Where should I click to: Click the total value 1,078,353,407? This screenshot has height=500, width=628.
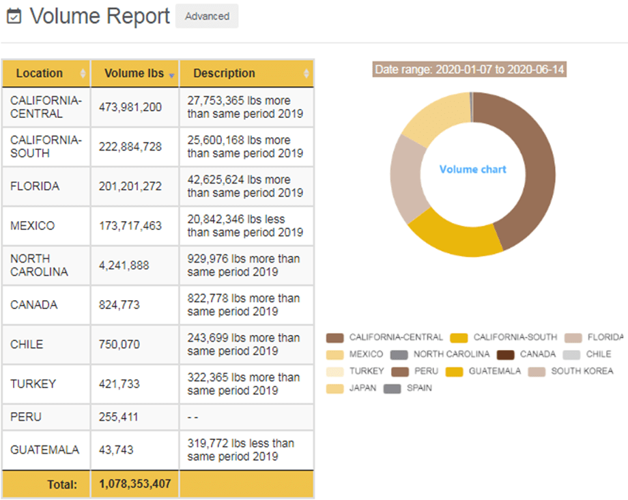tap(135, 484)
